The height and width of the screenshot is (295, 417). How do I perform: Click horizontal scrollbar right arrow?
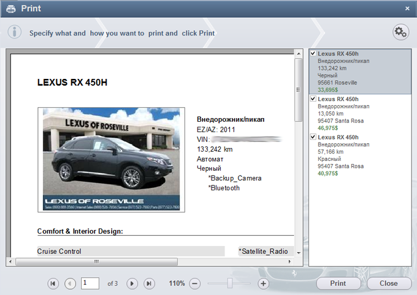coord(289,261)
